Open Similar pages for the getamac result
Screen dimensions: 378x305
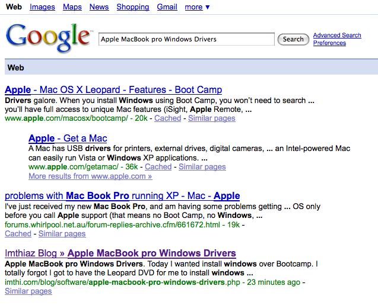[202, 166]
